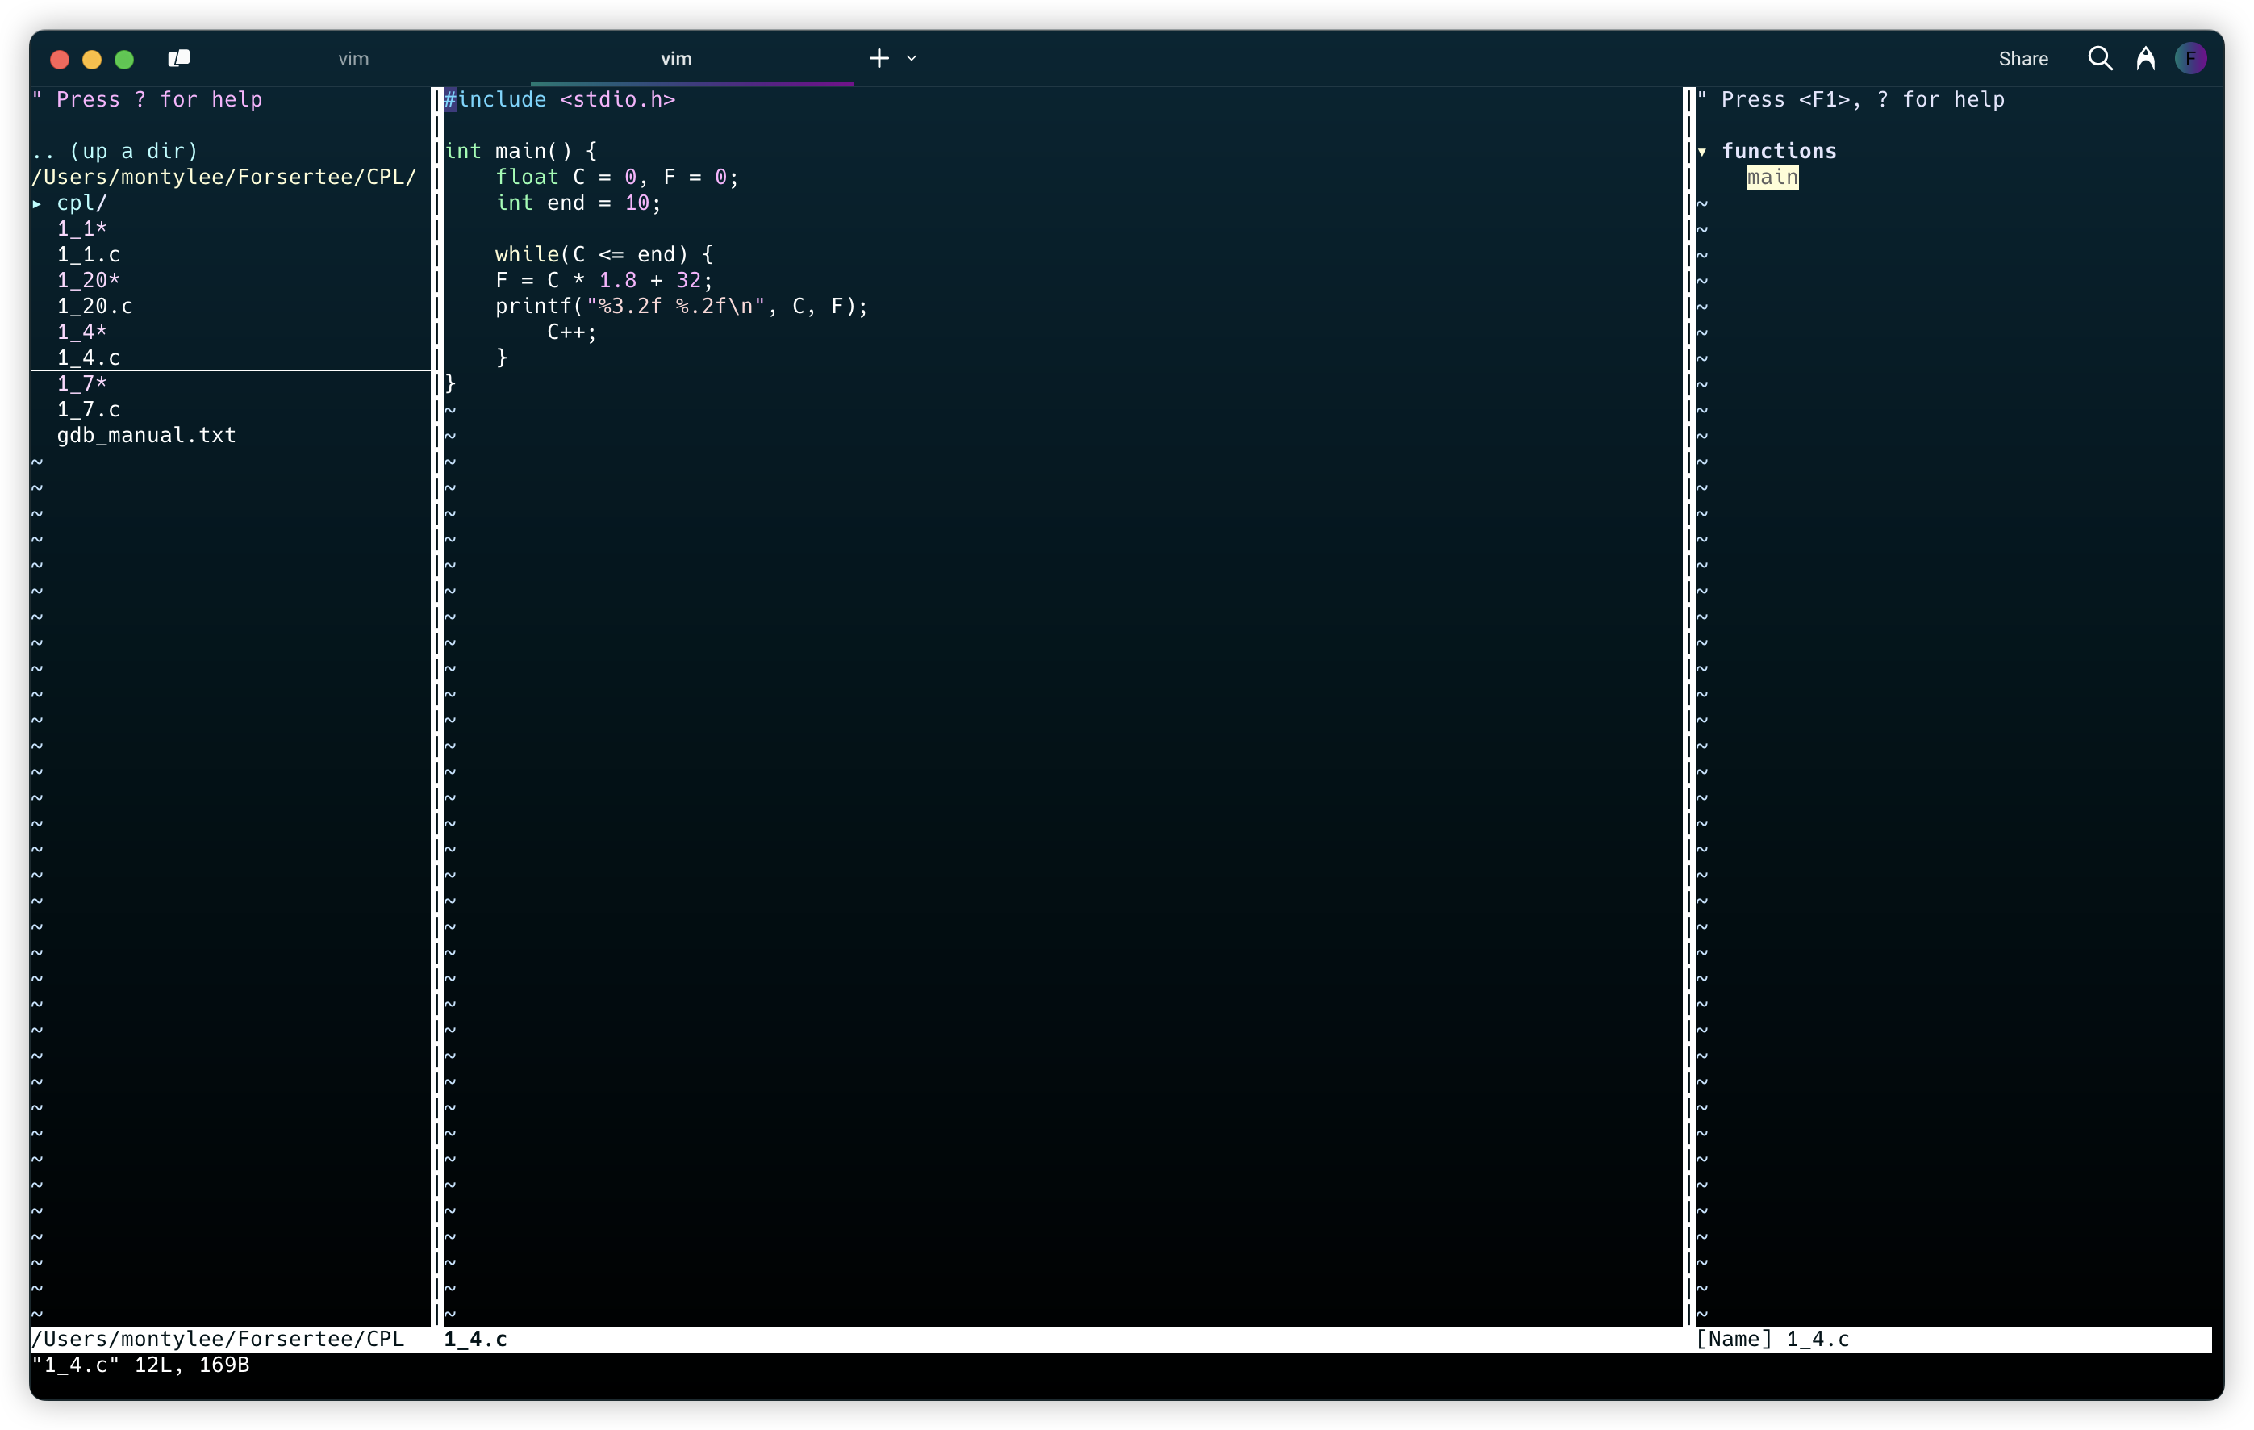This screenshot has width=2254, height=1430.
Task: Click the while(C <= end) line
Action: (603, 253)
